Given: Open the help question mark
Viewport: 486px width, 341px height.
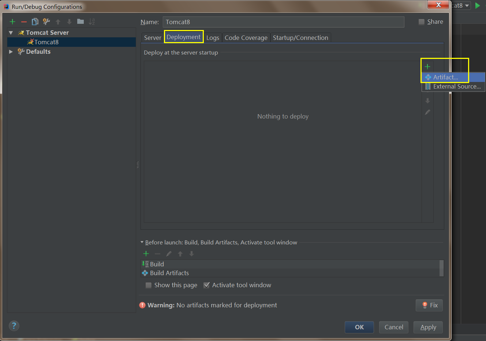Looking at the screenshot, I should [14, 326].
